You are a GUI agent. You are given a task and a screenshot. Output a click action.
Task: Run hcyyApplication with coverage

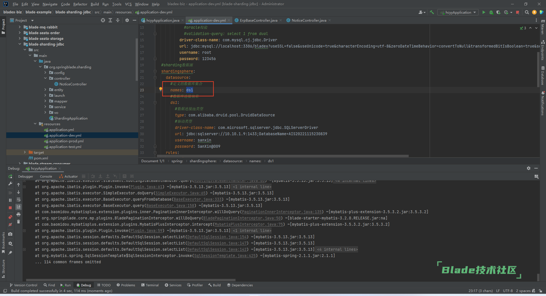[x=499, y=12]
